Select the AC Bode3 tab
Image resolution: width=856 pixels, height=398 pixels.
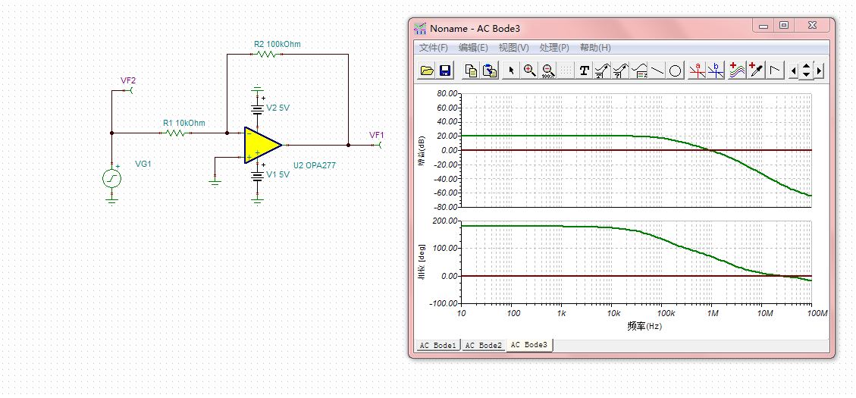529,344
